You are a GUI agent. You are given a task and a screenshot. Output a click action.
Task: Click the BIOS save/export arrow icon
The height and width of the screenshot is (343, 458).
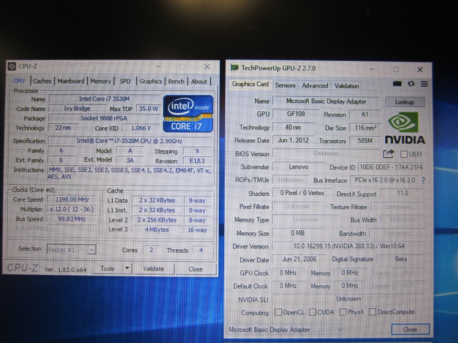(x=389, y=154)
